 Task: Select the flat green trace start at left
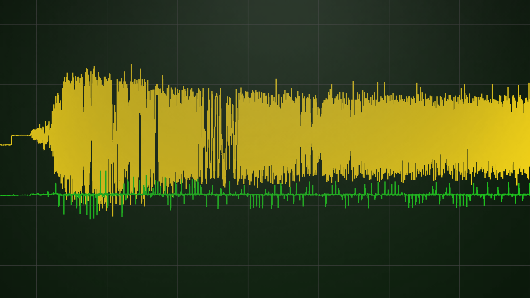pos(16,195)
